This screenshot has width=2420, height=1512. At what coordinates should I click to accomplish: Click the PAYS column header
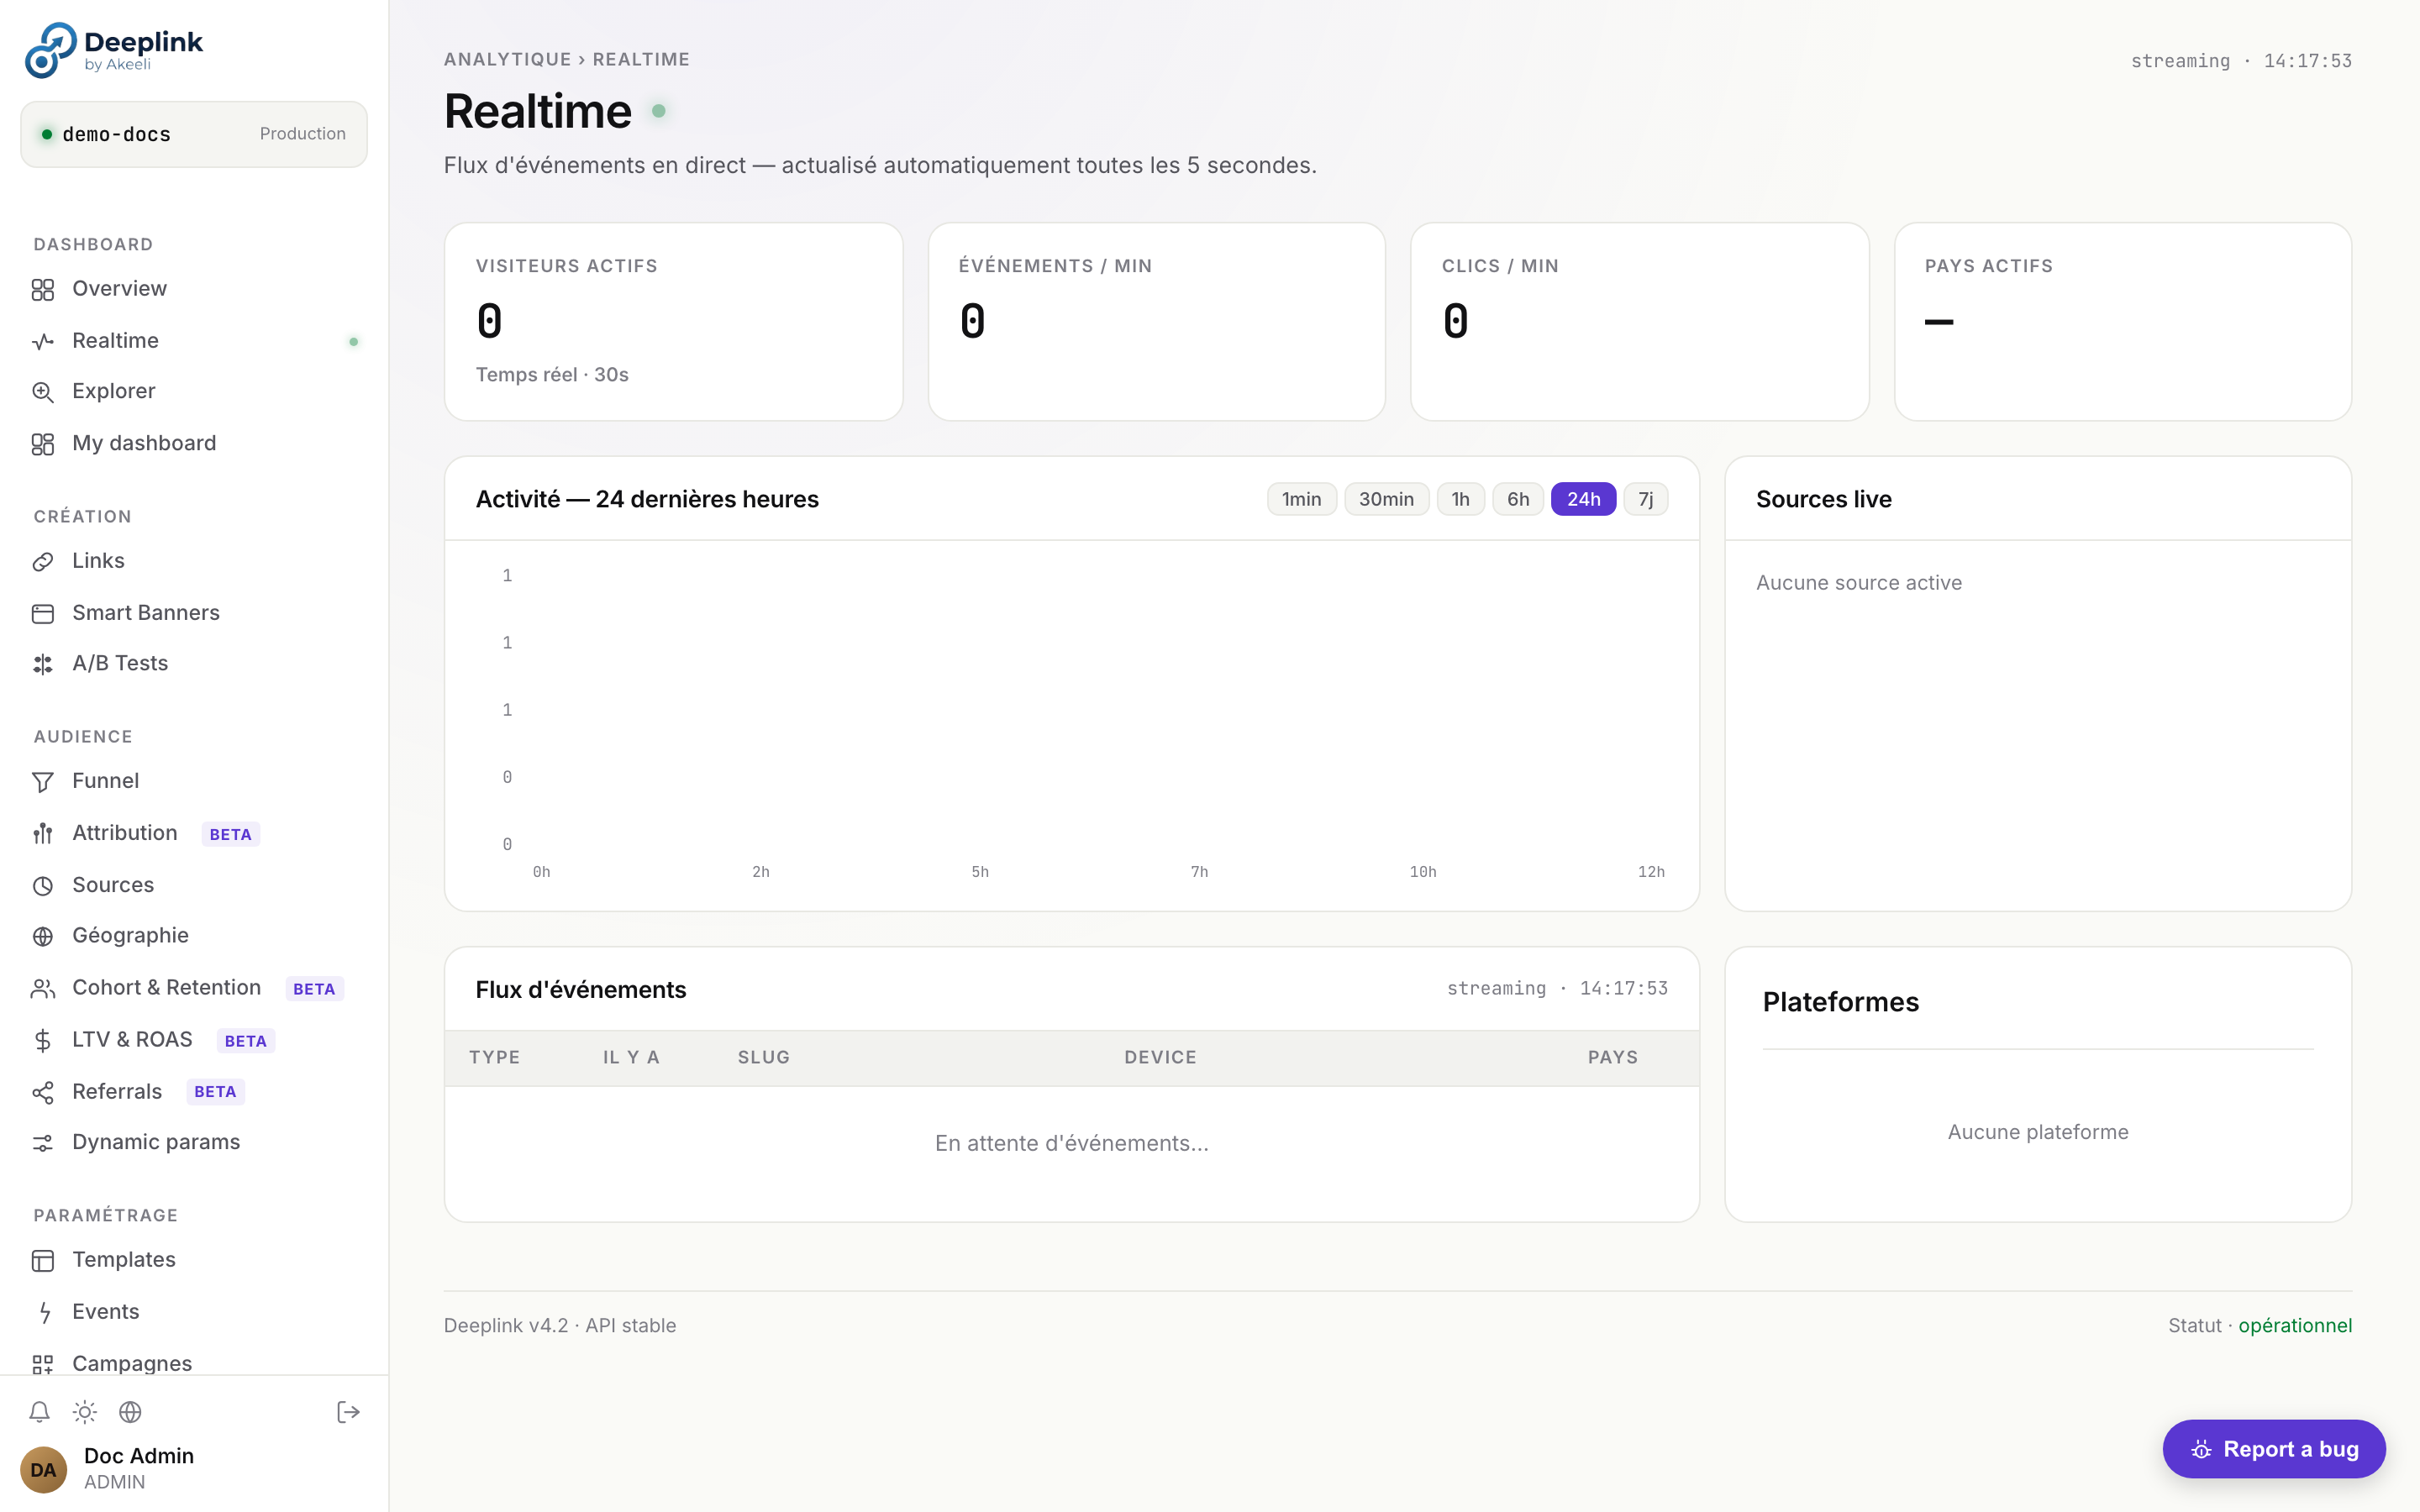(x=1613, y=1058)
